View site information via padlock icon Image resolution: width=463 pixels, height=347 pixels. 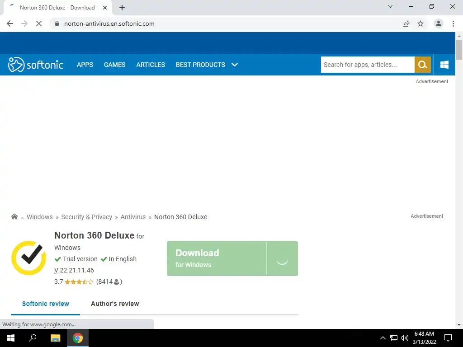57,23
